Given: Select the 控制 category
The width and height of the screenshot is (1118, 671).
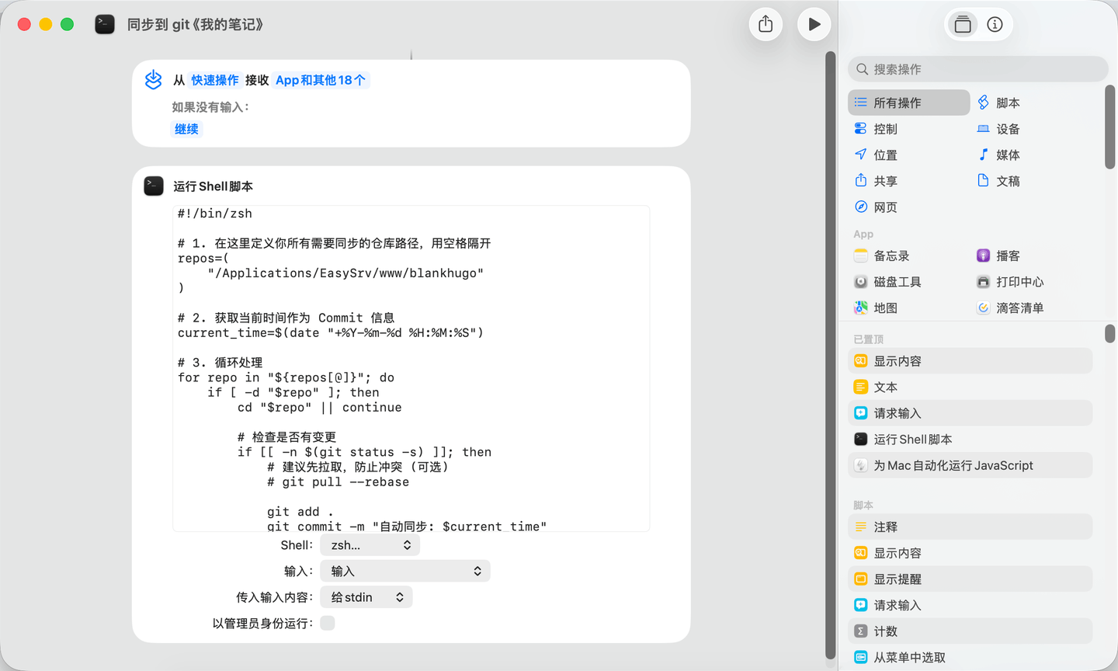Looking at the screenshot, I should coord(885,129).
